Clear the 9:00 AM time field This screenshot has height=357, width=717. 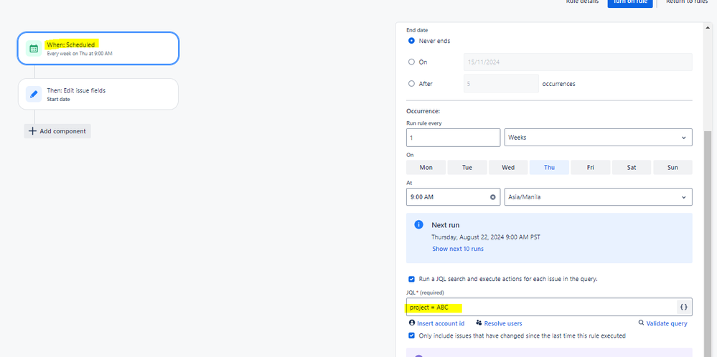[x=492, y=197]
